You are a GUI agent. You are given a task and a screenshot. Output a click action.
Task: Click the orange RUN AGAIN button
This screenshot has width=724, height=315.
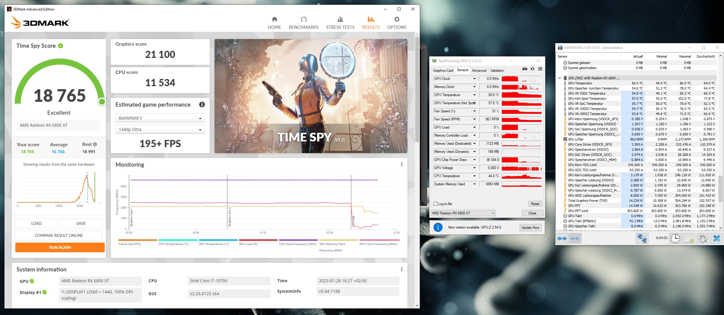(x=60, y=247)
